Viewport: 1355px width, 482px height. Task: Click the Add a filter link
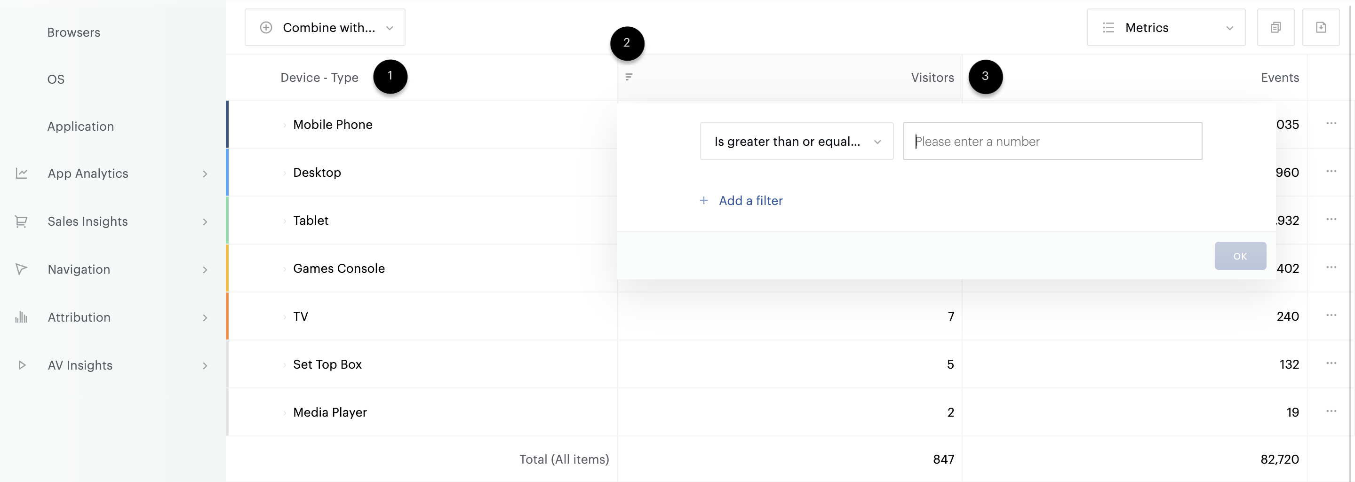pos(750,201)
